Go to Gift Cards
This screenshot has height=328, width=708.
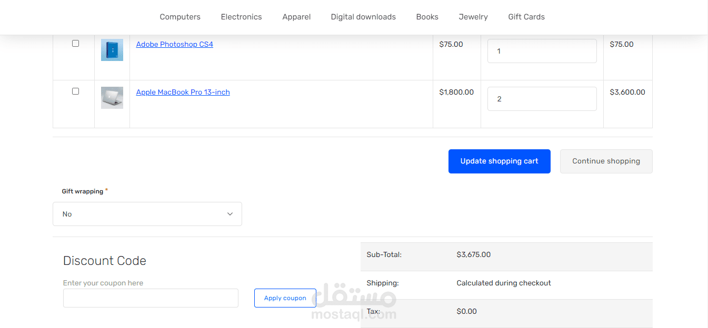(526, 17)
